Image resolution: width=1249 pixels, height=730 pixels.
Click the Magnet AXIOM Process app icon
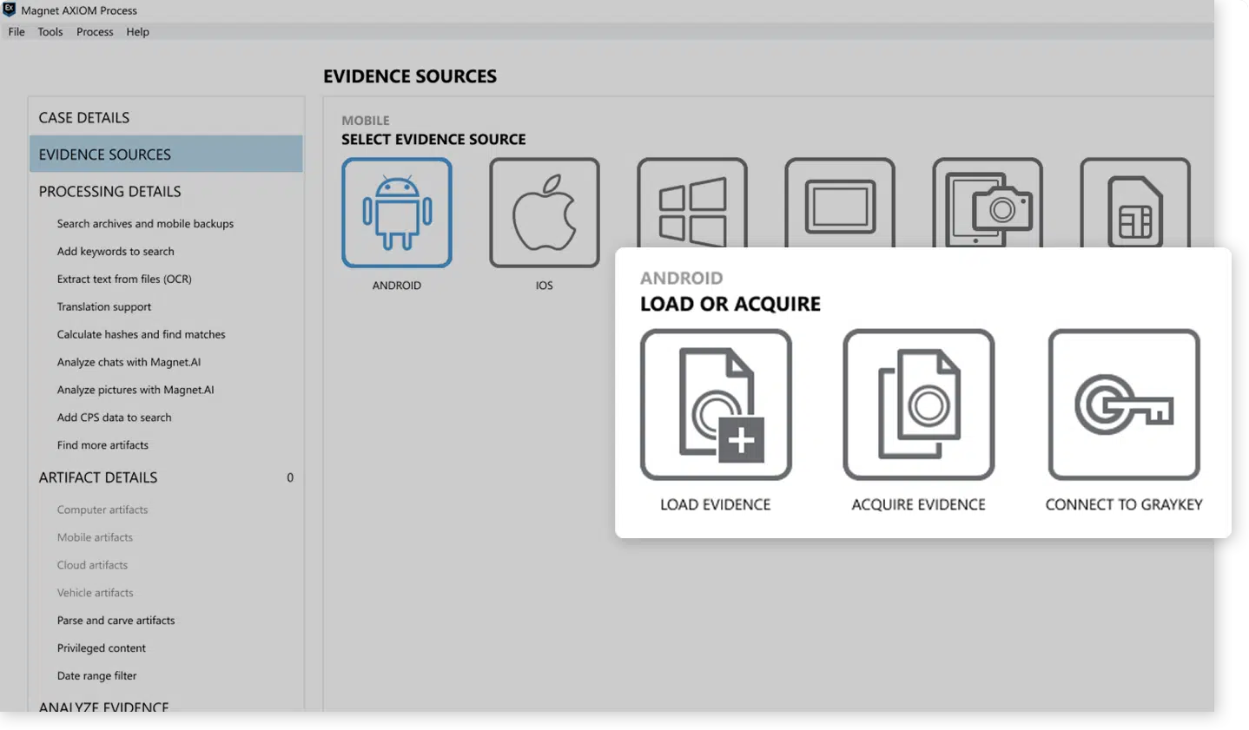coord(9,10)
